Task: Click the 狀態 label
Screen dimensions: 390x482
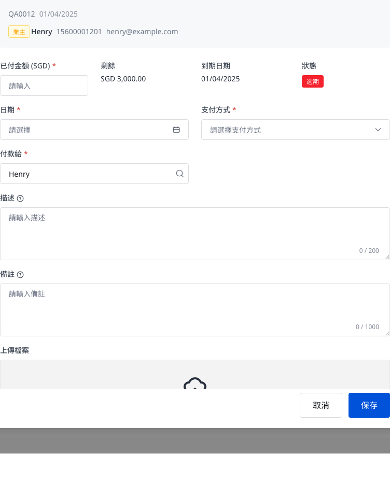Action: tap(309, 66)
